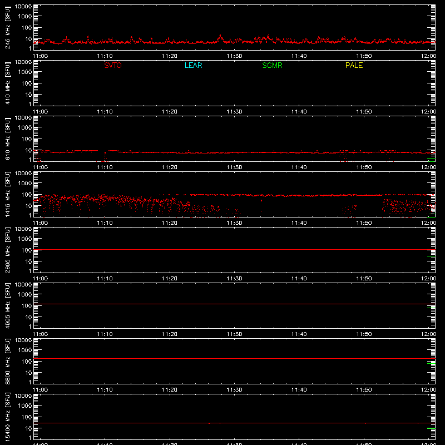Click 10 tick label on 15400 MHz plot
The width and height of the screenshot is (445, 445).
(28, 428)
